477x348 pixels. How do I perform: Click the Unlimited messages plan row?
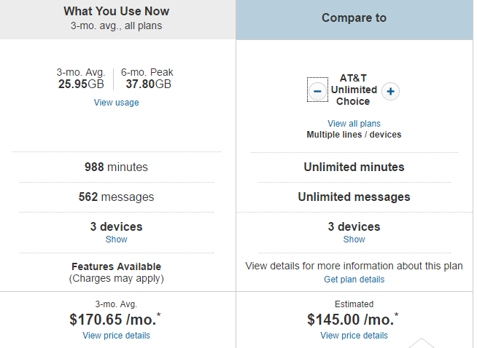(x=354, y=197)
